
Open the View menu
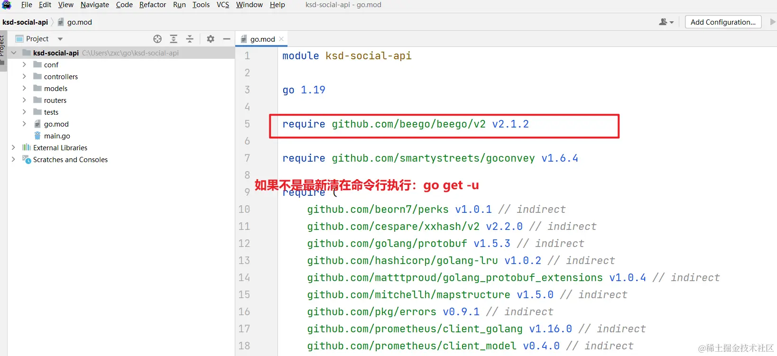pyautogui.click(x=66, y=5)
